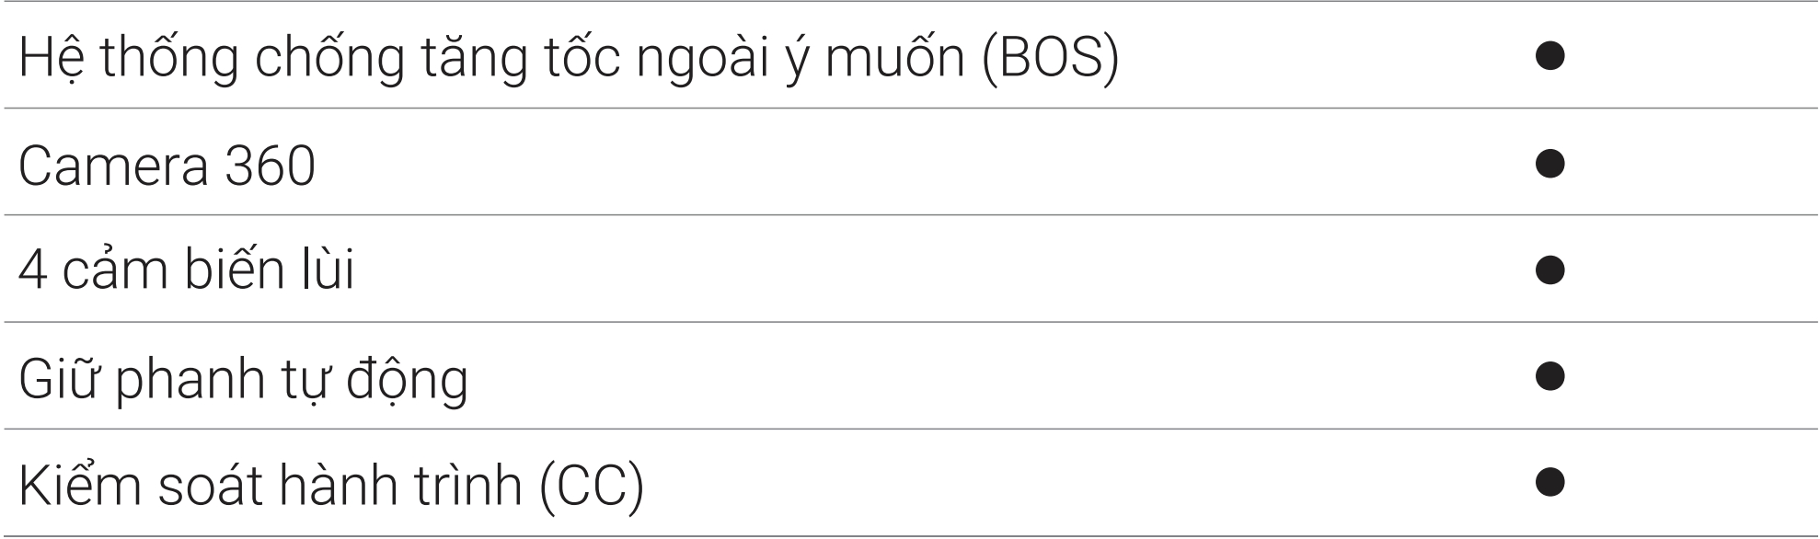Click the dot in the BOS row
1820x539 pixels.
pyautogui.click(x=1550, y=57)
